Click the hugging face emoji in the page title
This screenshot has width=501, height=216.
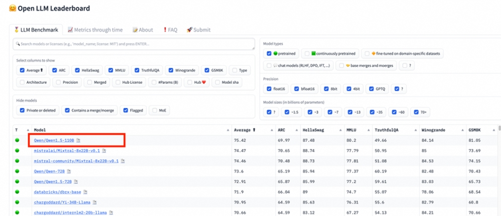12,8
